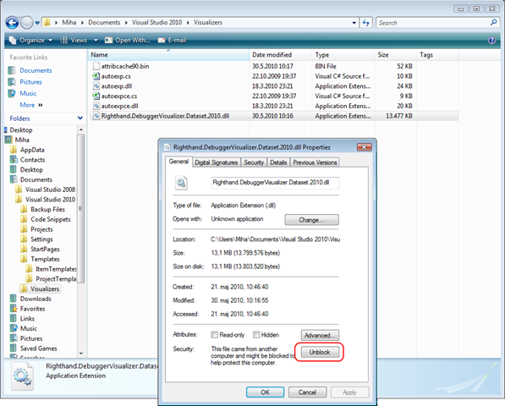Click the Open With toolbar button
Screen dimensions: 505x406
point(127,41)
